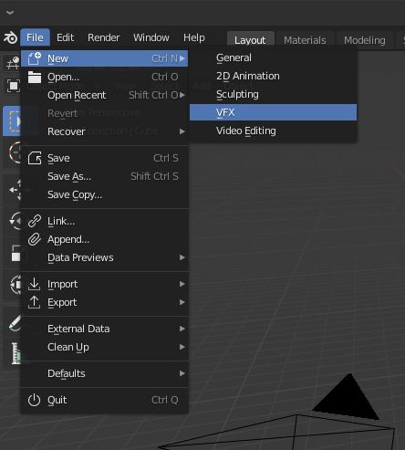Click the Open folder icon
Image resolution: width=405 pixels, height=450 pixels.
[x=35, y=77]
